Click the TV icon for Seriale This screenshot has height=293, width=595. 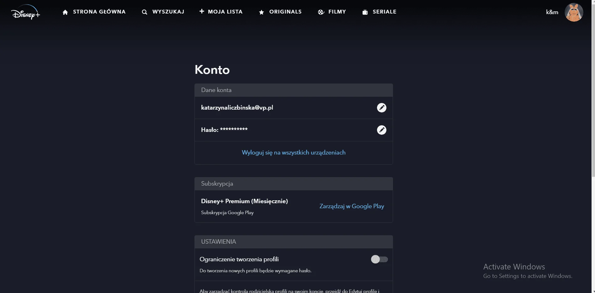pyautogui.click(x=365, y=12)
